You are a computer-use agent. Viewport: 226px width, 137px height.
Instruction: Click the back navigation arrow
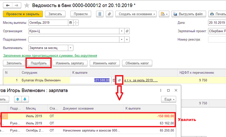8,6
